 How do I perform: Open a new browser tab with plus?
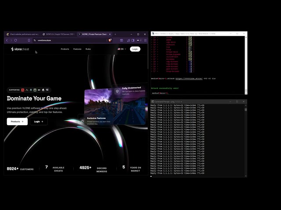[115, 34]
